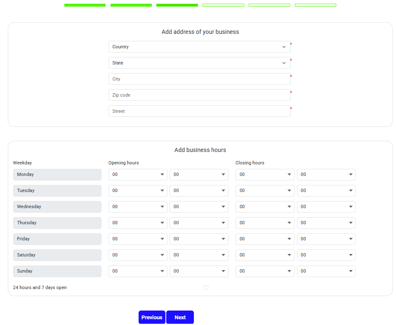Open Friday closing hour dropdown
The height and width of the screenshot is (325, 396).
point(265,239)
